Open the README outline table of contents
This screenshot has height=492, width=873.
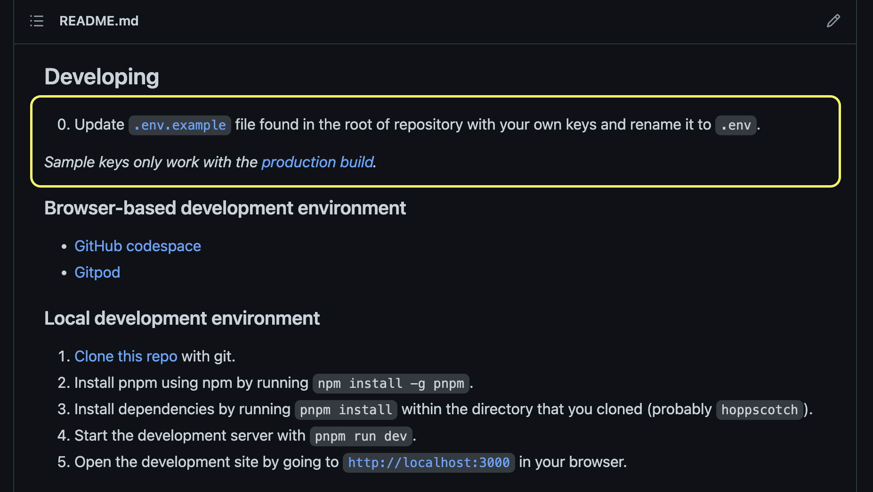(x=37, y=21)
